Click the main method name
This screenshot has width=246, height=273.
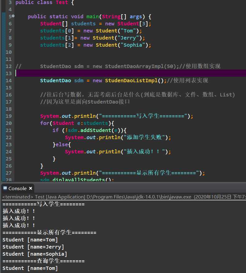[x=92, y=16]
